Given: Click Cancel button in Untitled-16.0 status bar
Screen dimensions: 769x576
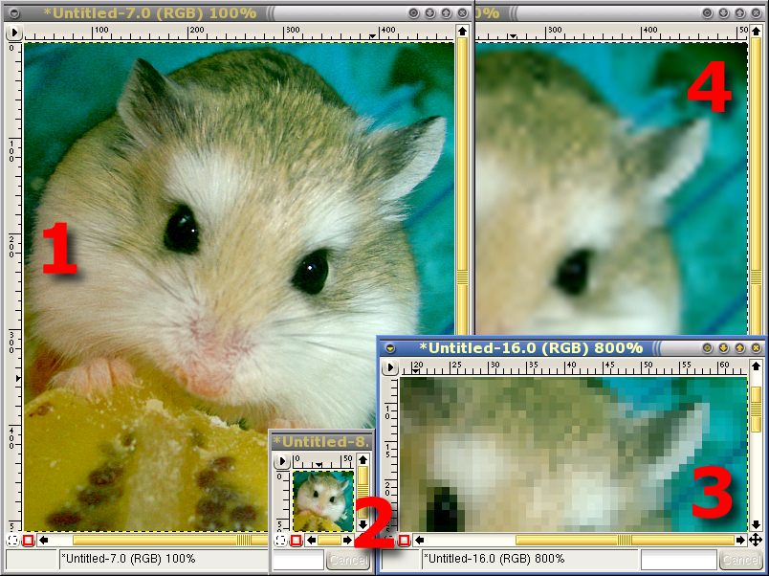Looking at the screenshot, I should click(740, 560).
